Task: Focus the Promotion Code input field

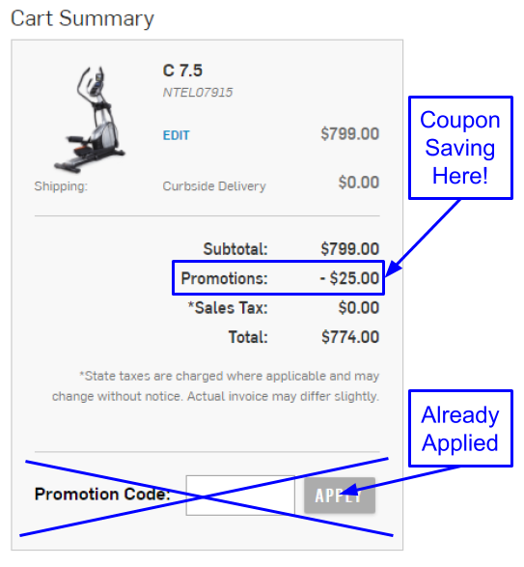Action: click(240, 496)
